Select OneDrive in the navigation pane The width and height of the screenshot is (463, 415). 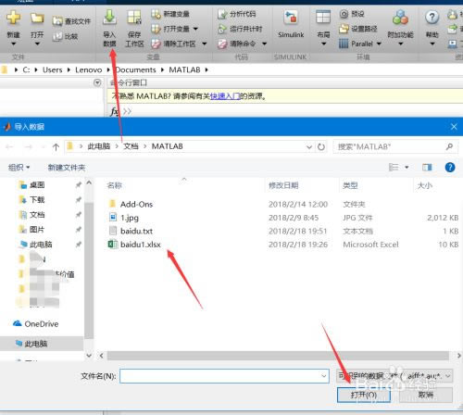[x=42, y=324]
